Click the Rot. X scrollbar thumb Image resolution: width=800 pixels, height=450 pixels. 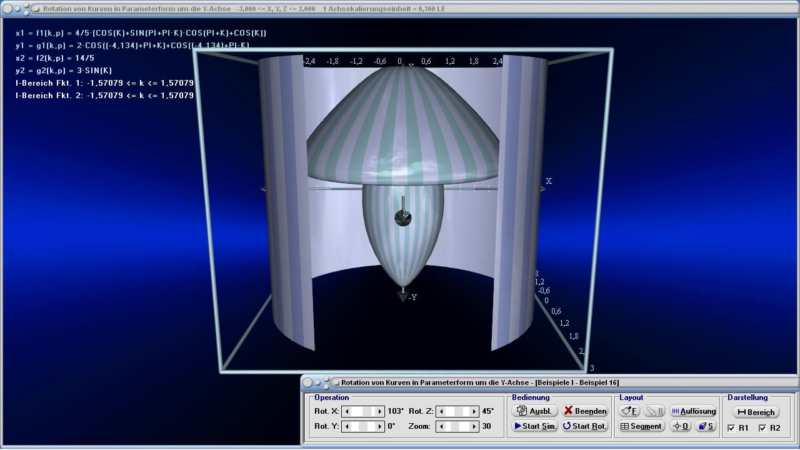367,411
